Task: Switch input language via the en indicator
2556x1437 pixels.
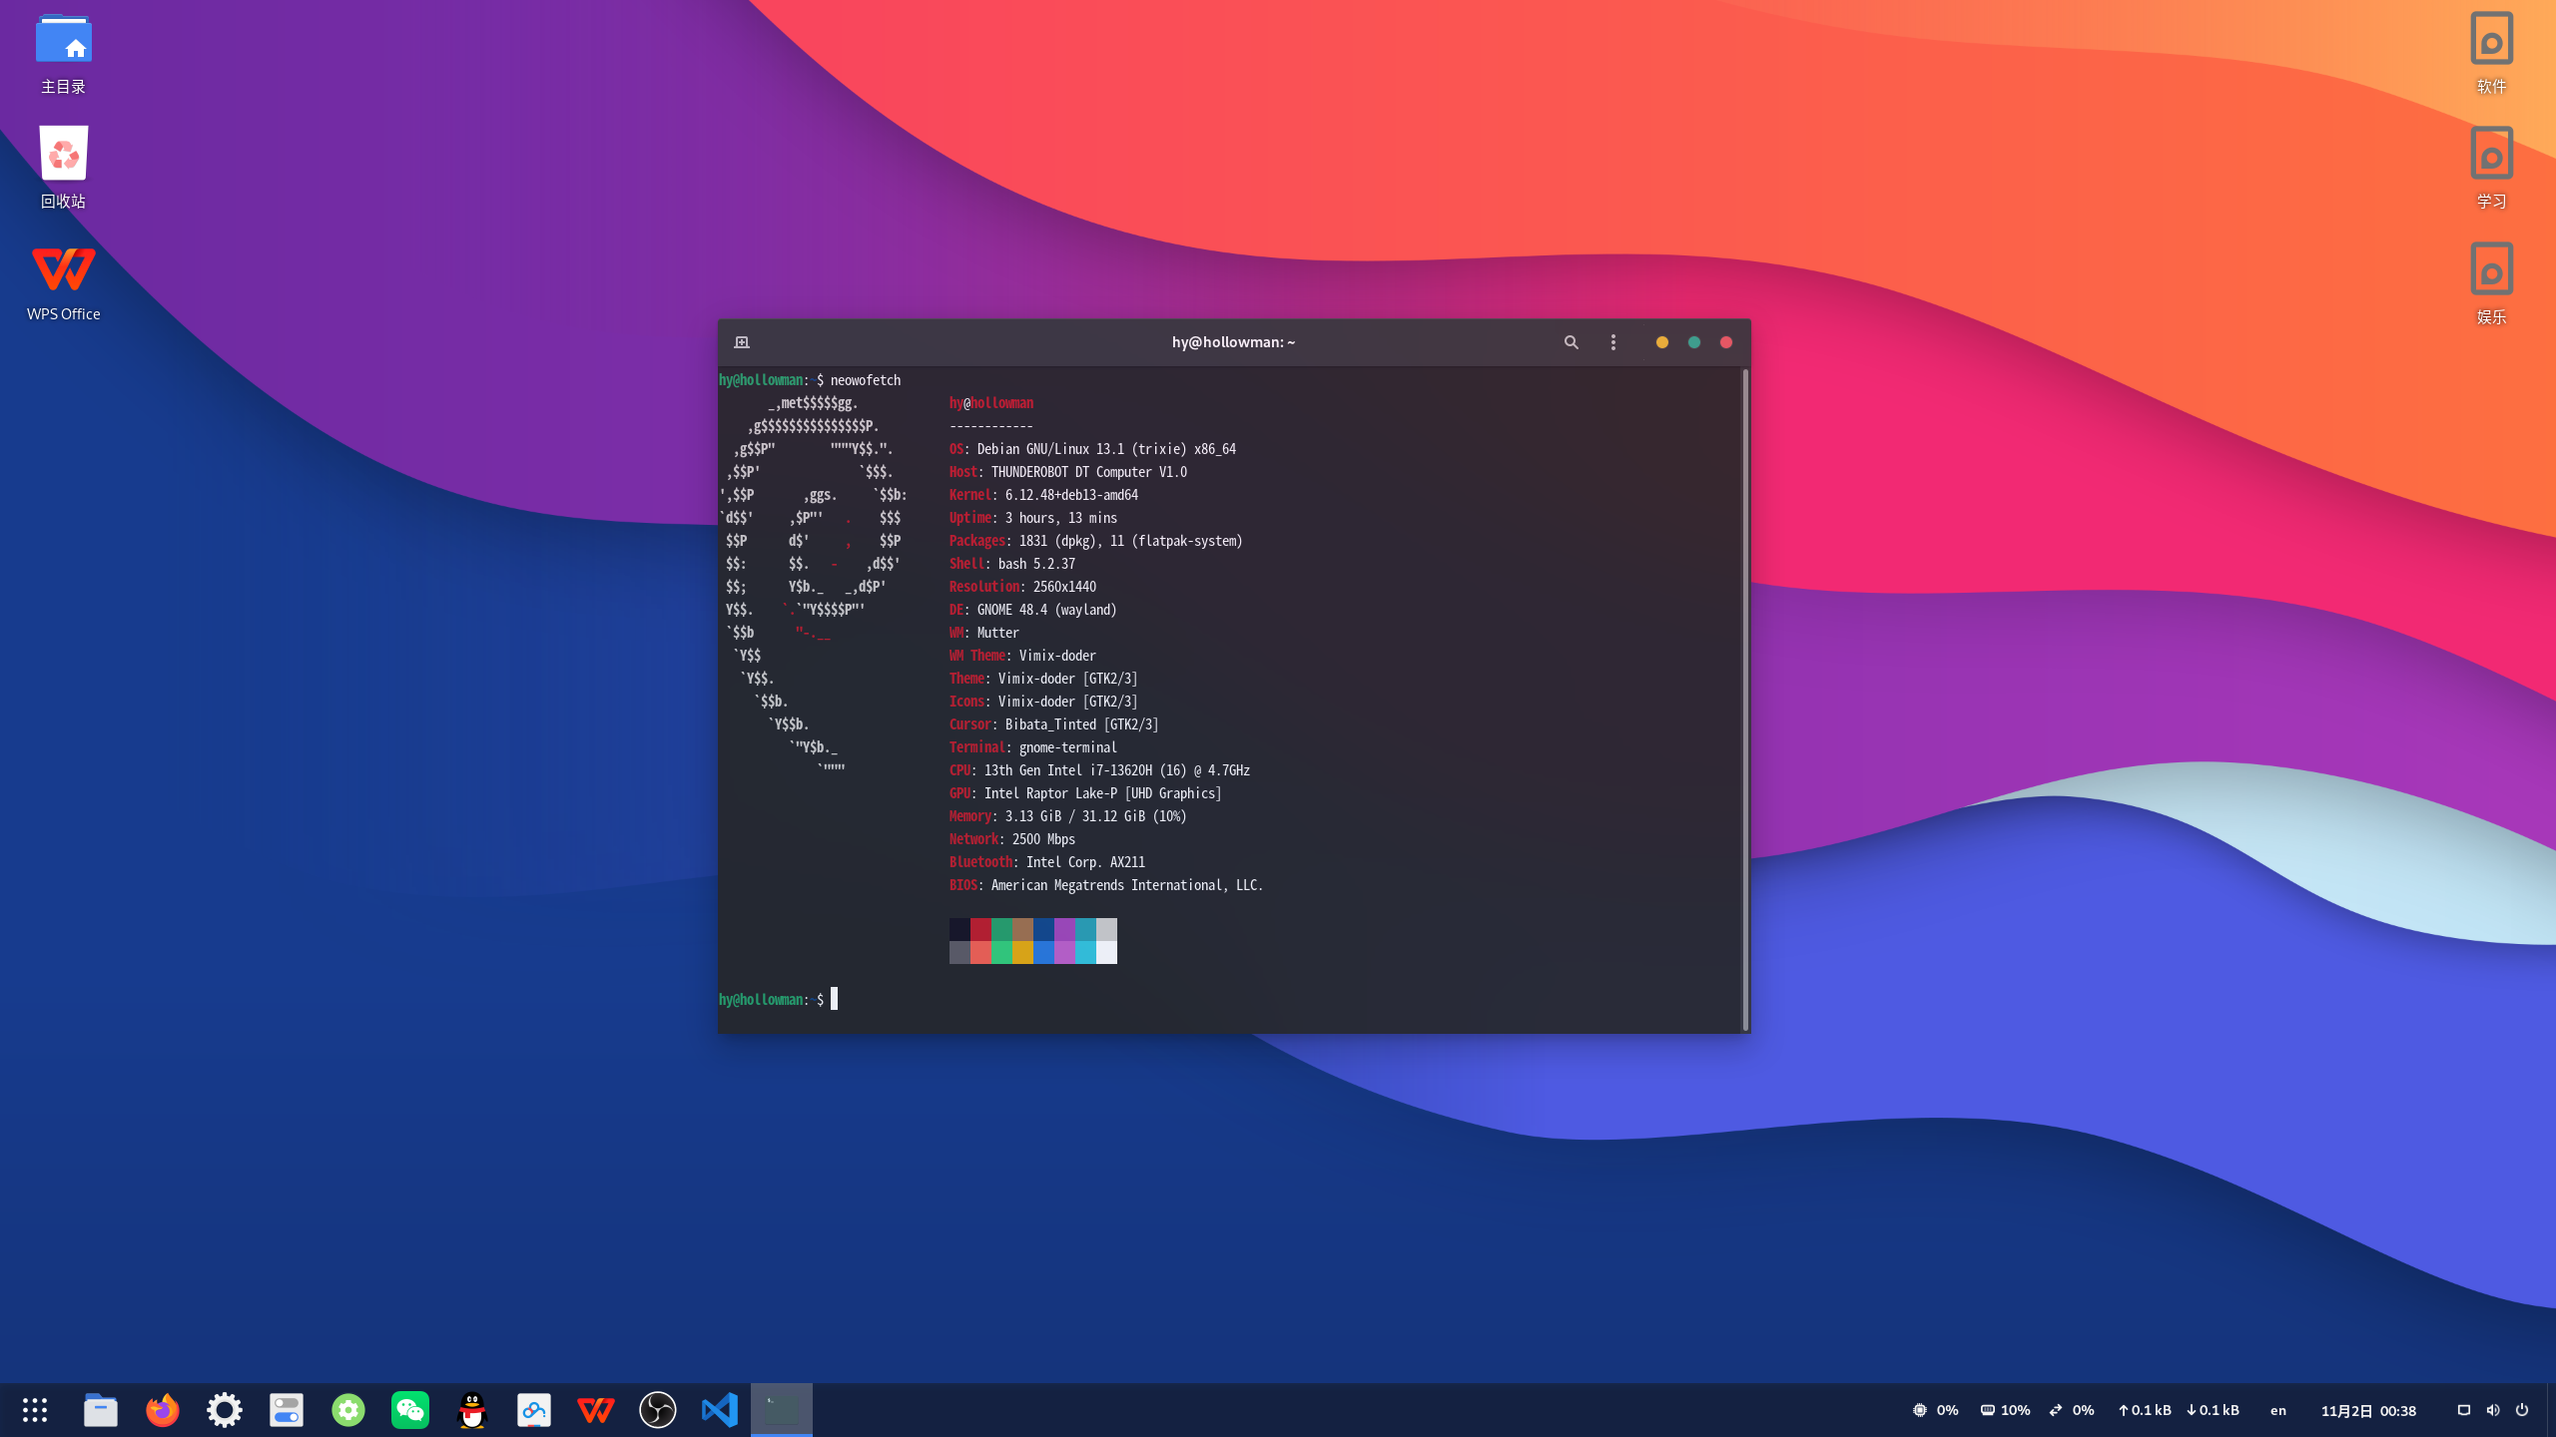Action: (x=2277, y=1410)
